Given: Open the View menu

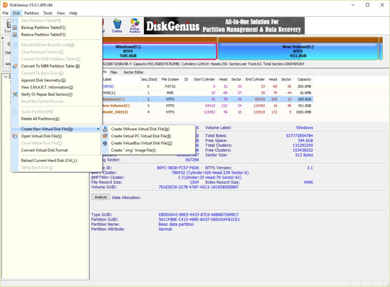Looking at the screenshot, I should click(61, 13).
